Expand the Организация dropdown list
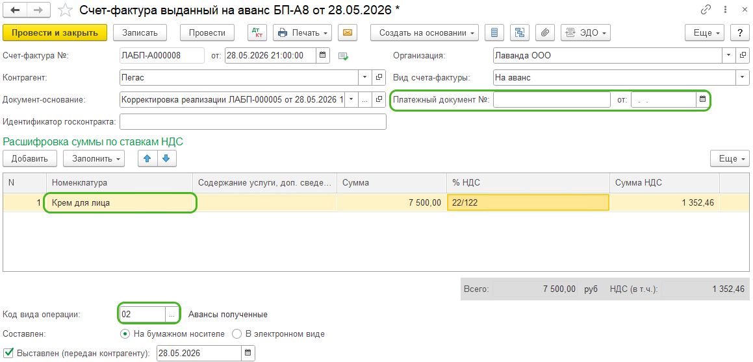The height and width of the screenshot is (362, 753). pos(729,55)
